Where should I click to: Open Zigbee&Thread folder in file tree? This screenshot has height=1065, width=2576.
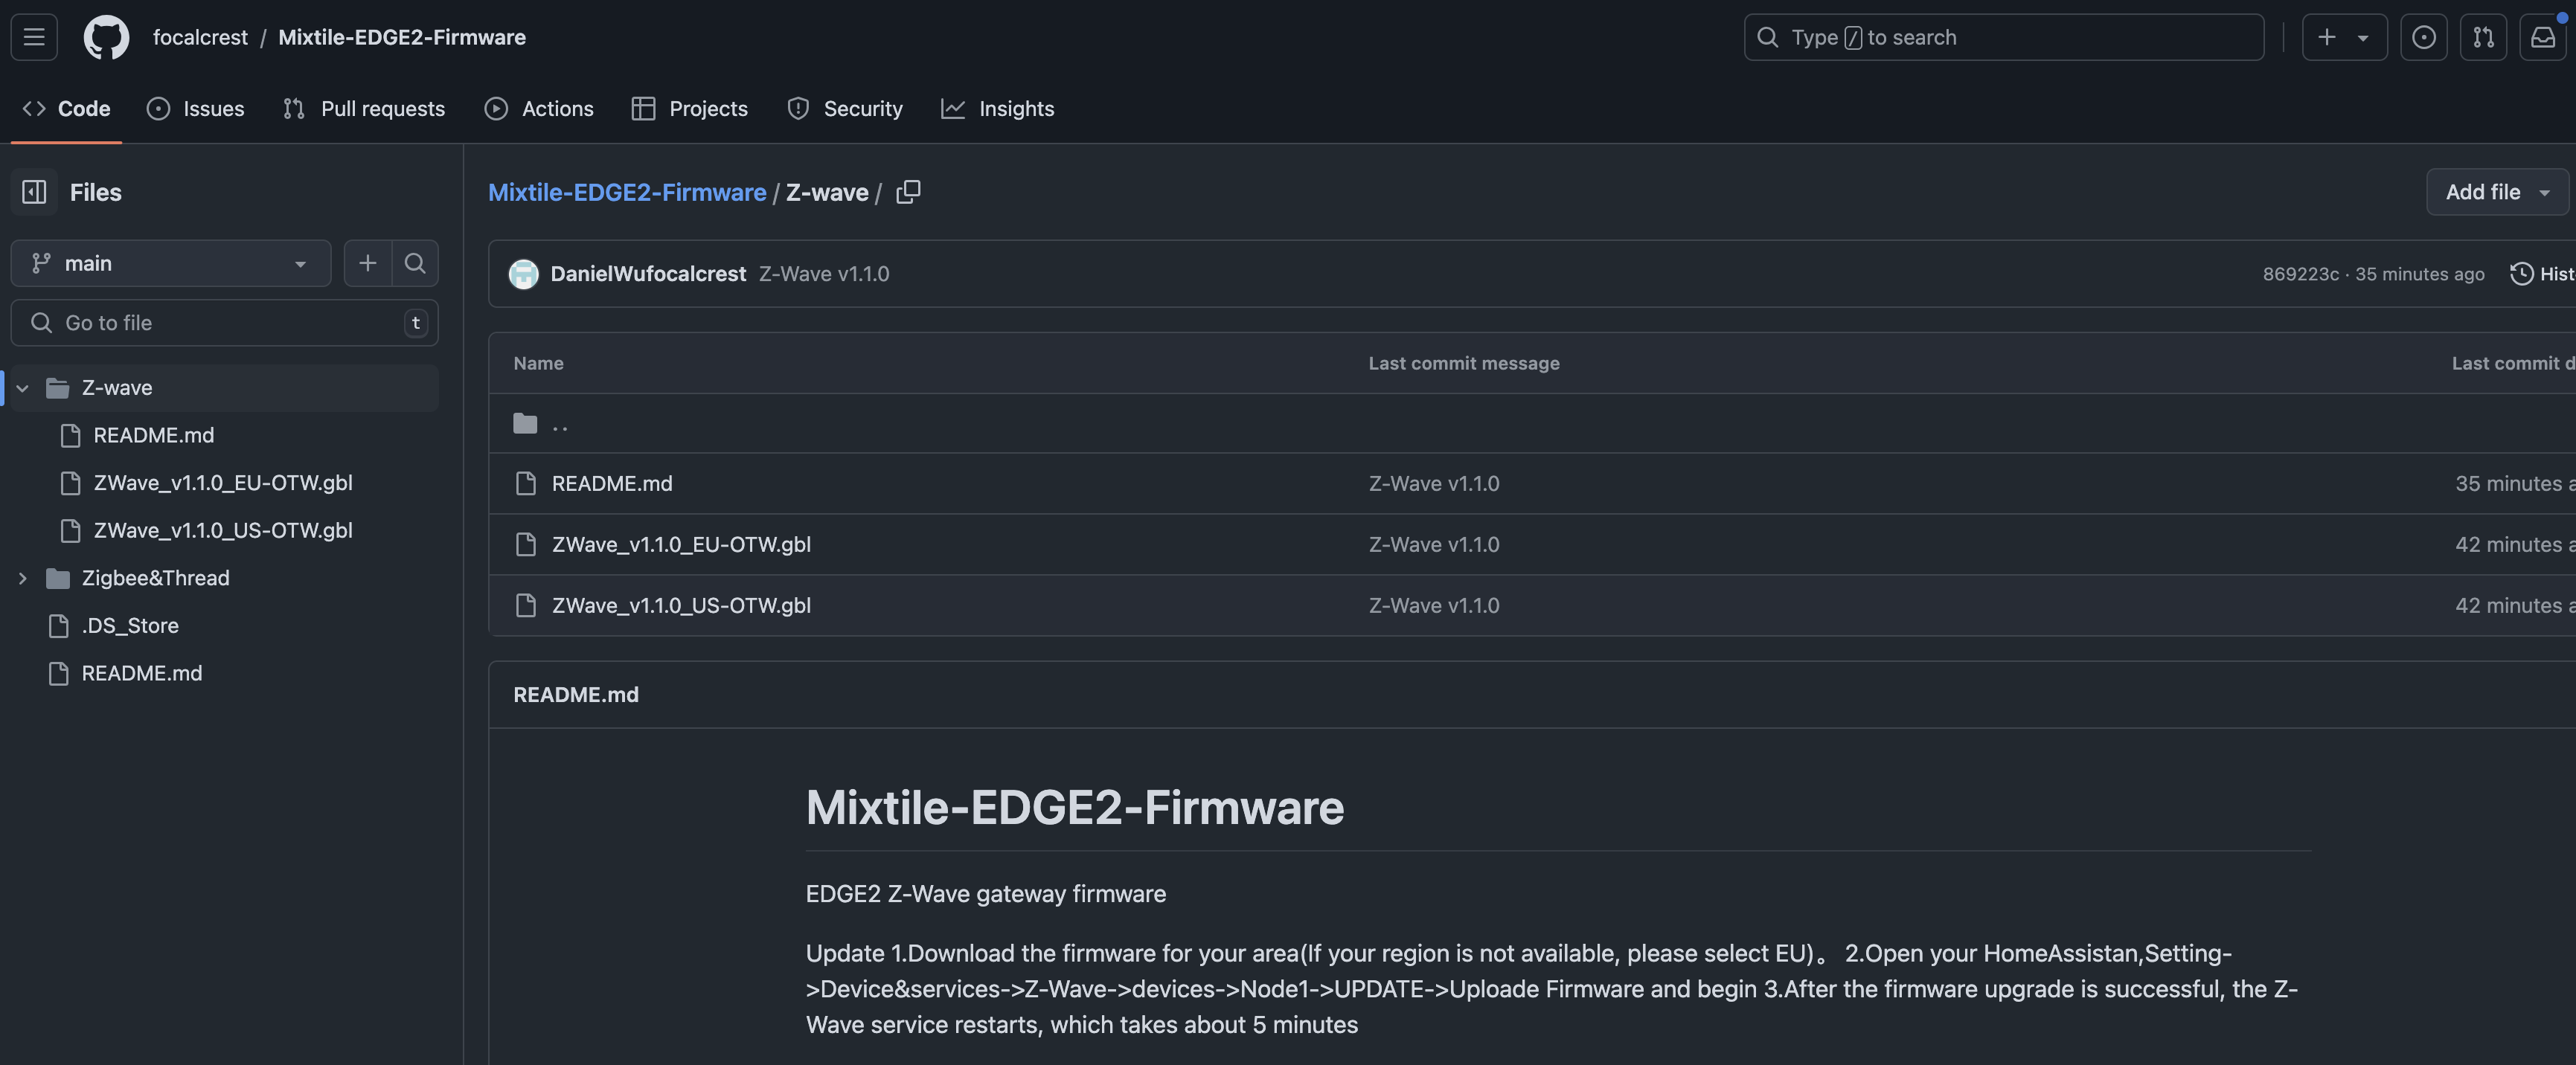155,579
